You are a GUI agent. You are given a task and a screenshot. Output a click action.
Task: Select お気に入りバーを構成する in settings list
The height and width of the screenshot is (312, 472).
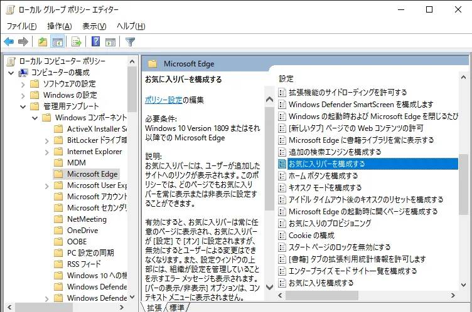click(x=373, y=164)
